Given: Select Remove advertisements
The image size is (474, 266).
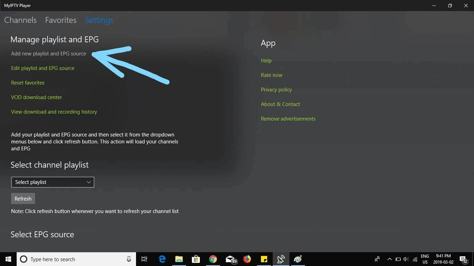Looking at the screenshot, I should click(288, 118).
